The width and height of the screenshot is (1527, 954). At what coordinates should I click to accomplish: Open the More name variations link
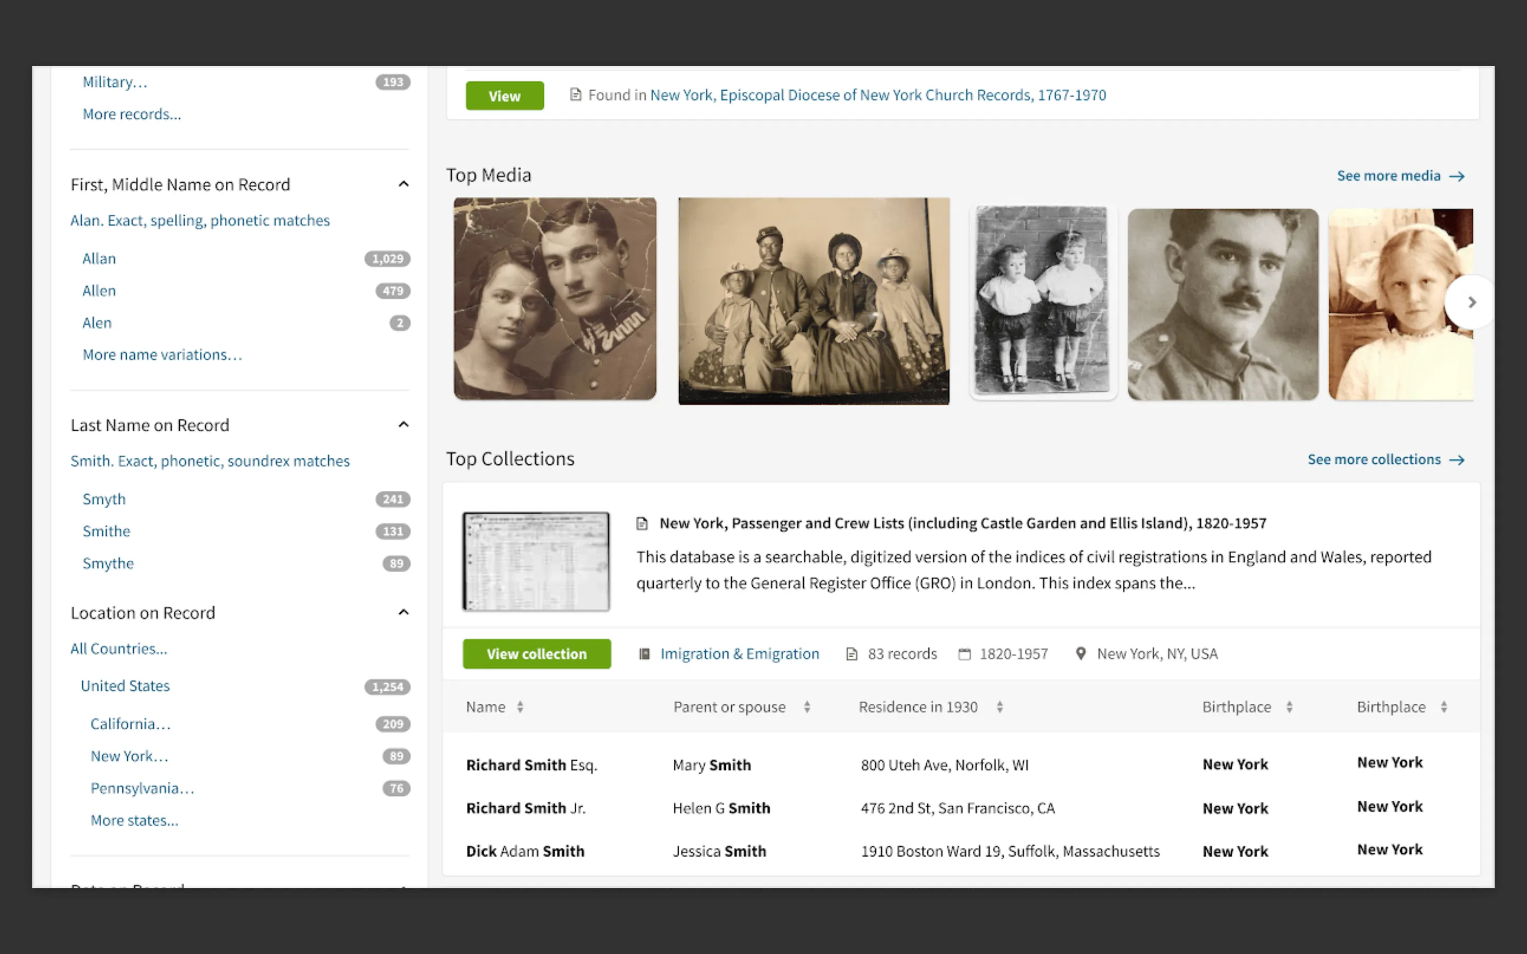click(162, 355)
